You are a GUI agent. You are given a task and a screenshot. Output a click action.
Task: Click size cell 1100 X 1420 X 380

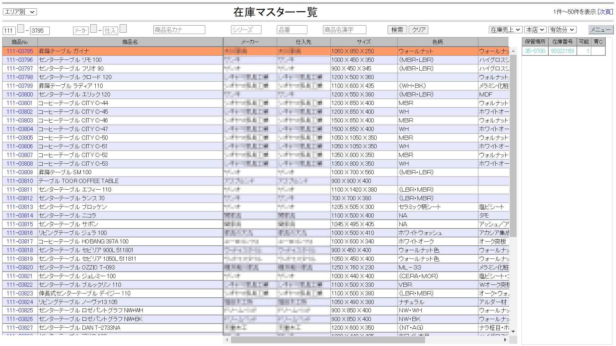click(x=364, y=190)
